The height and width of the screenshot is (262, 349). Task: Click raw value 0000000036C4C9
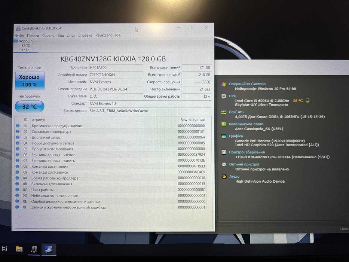pyautogui.click(x=192, y=172)
